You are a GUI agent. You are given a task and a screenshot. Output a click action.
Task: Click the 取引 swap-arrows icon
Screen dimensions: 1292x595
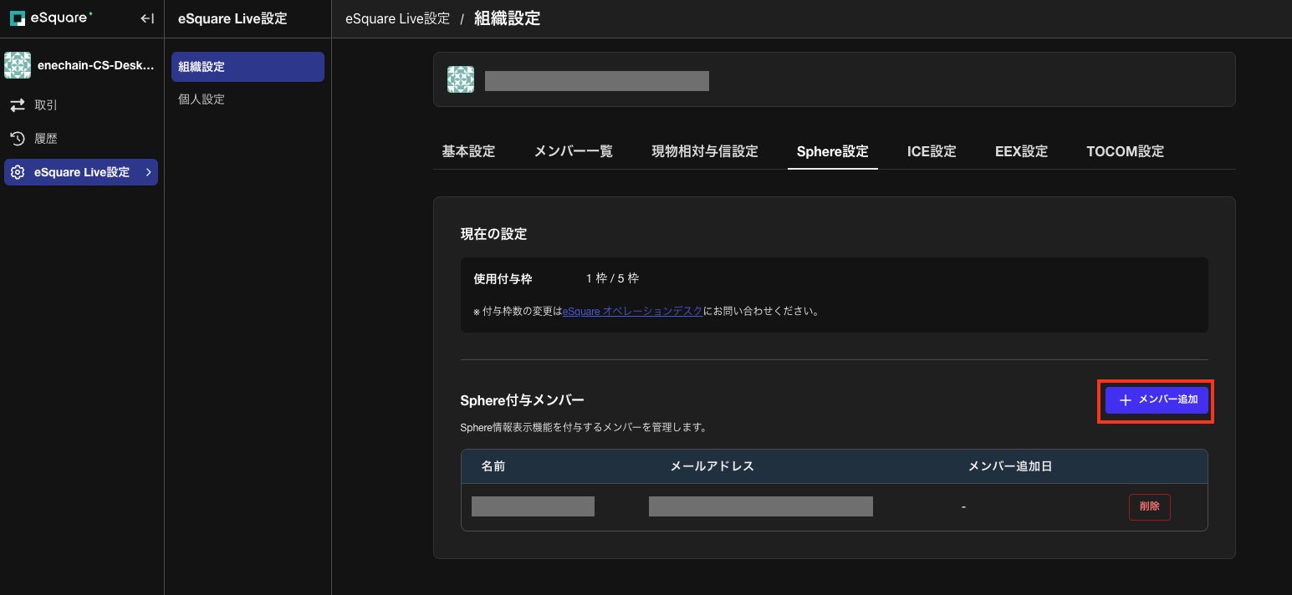tap(18, 105)
